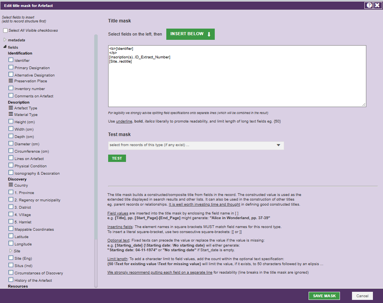Tick the Diameter (cm) checkbox

pos(11,143)
